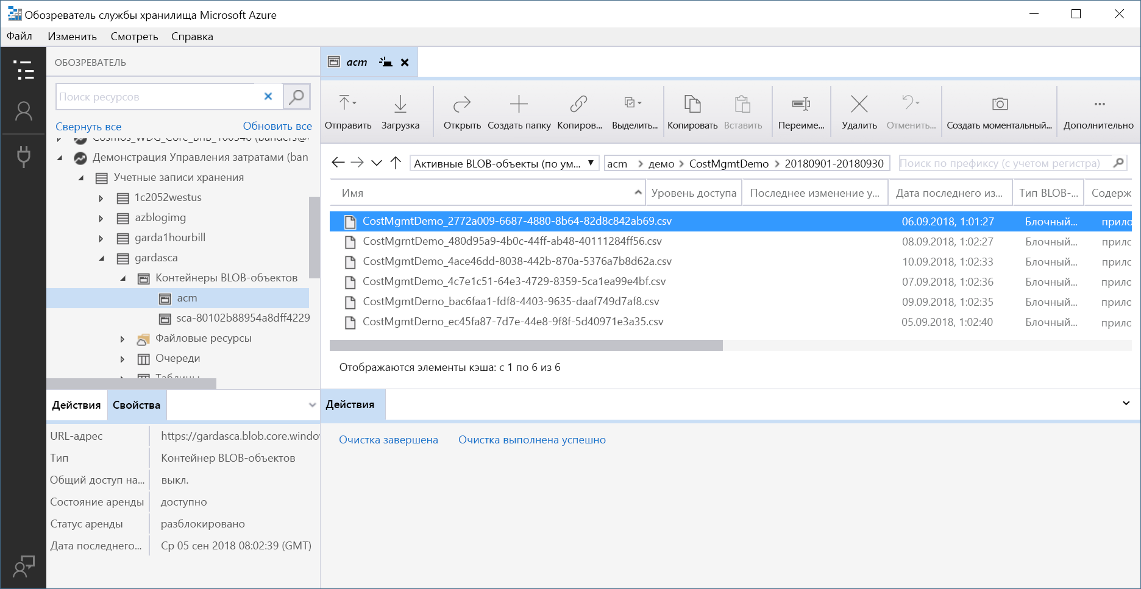Switch to the left Действия tab
The image size is (1141, 589).
pos(76,405)
